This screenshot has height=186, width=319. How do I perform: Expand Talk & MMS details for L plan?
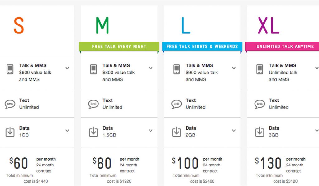(234, 68)
